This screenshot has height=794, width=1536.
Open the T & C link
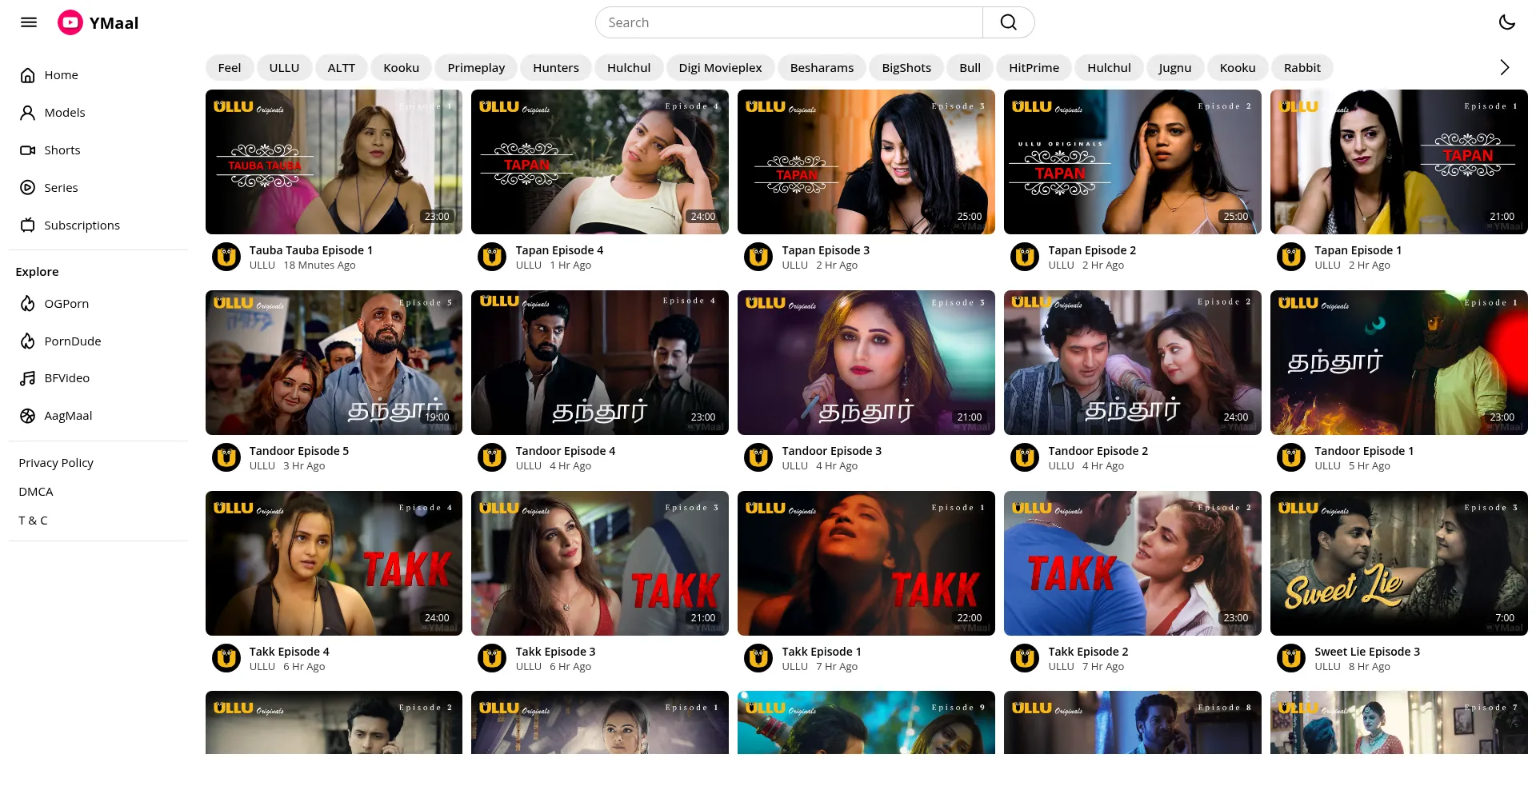33,521
